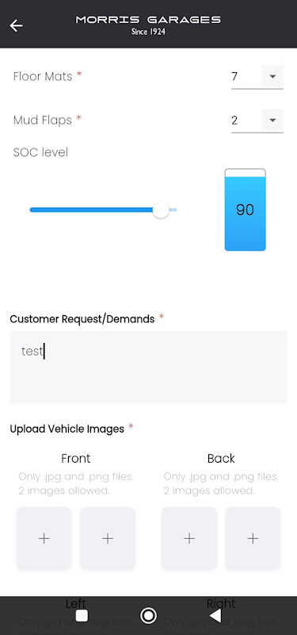
Task: Tap the back arrow in header
Action: (16, 25)
